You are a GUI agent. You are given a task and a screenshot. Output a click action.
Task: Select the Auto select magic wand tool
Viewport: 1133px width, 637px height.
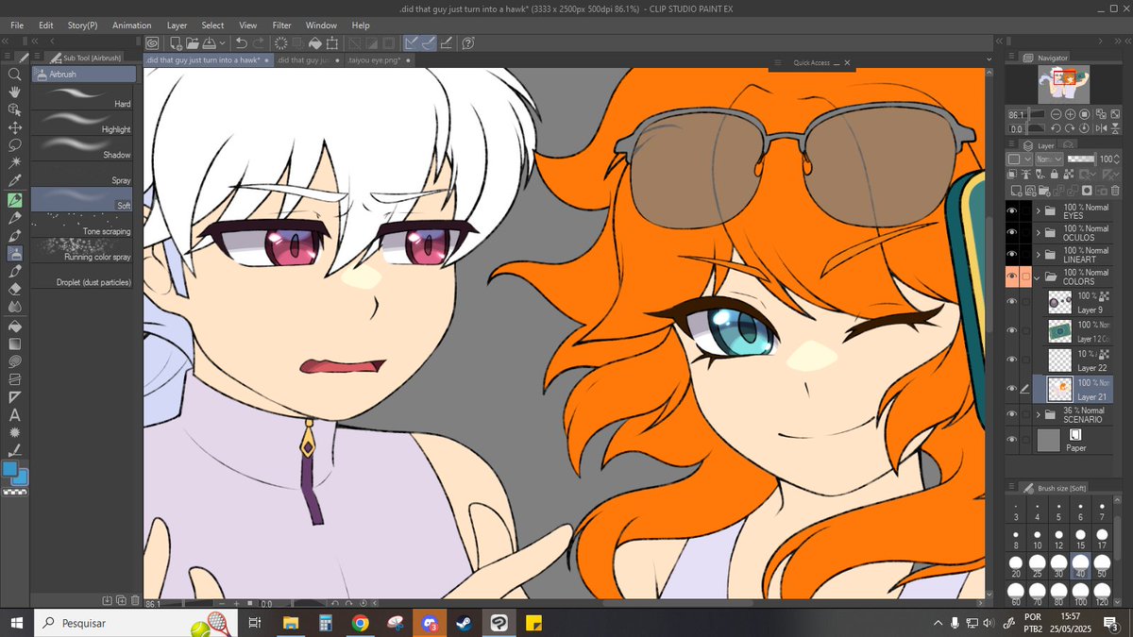[14, 163]
